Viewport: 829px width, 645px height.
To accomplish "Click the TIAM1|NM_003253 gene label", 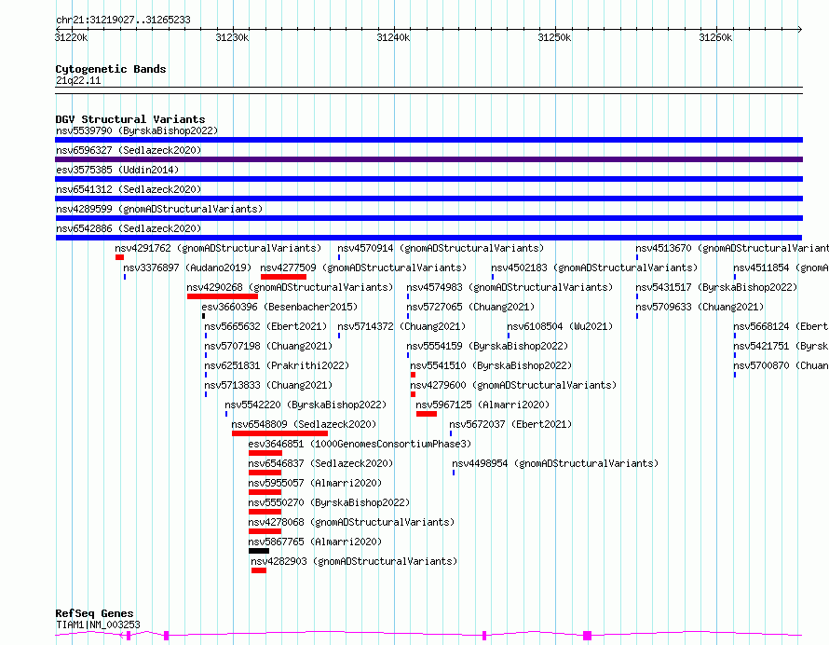I will [98, 624].
